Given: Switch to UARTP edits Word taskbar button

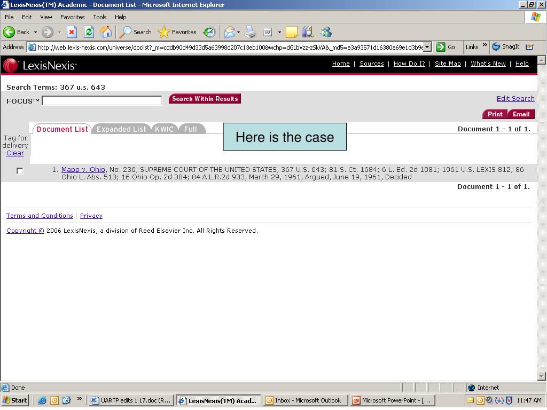Looking at the screenshot, I should click(x=131, y=400).
